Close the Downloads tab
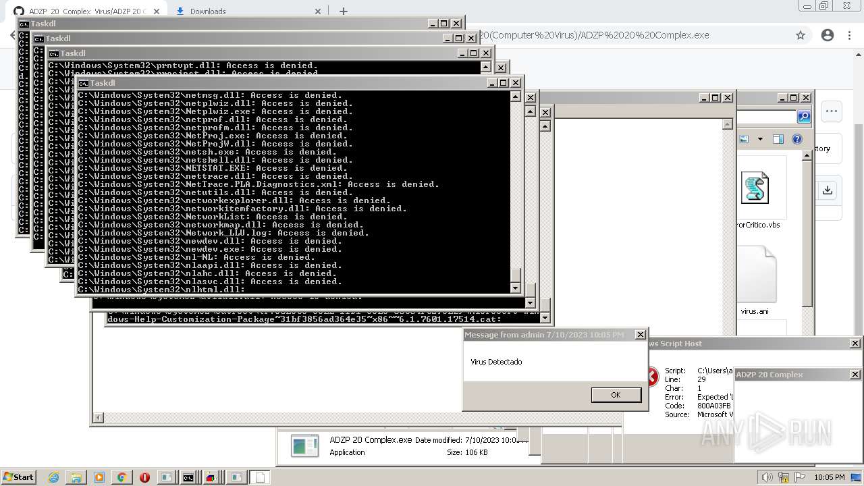Viewport: 864px width, 486px height. 318,11
